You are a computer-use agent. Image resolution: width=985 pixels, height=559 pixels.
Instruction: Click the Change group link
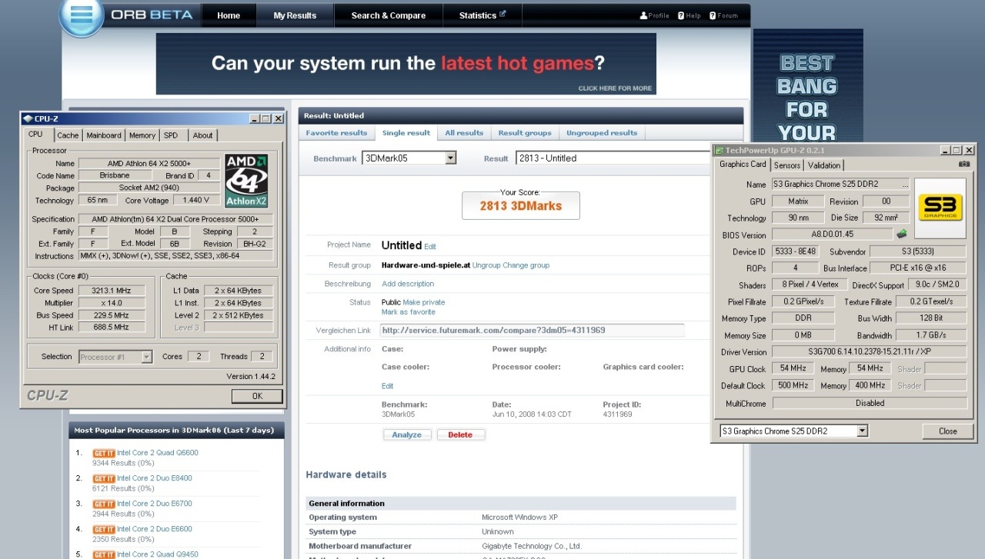526,265
